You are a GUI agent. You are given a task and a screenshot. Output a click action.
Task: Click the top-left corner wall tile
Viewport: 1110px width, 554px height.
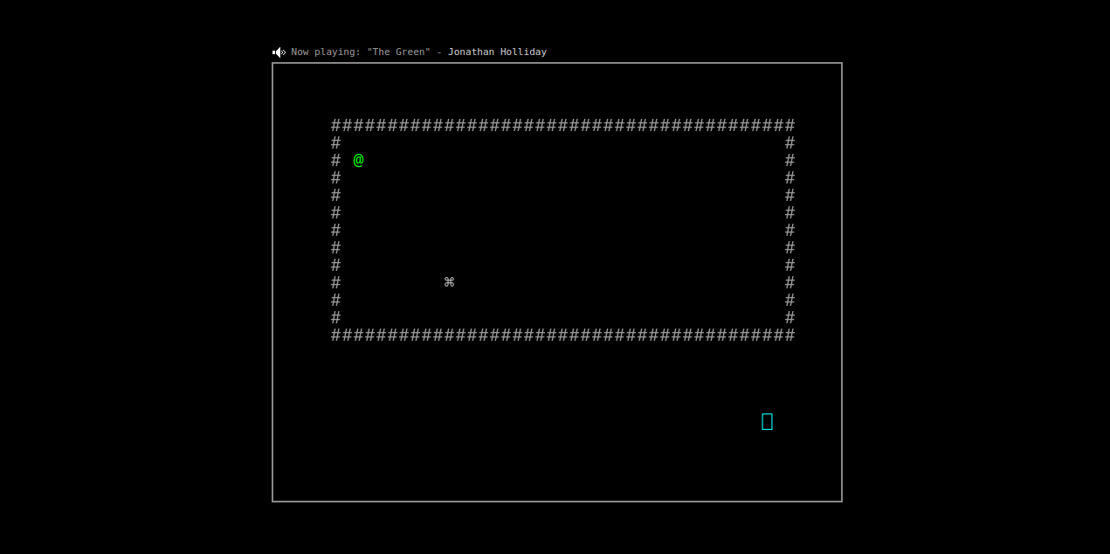[x=336, y=125]
